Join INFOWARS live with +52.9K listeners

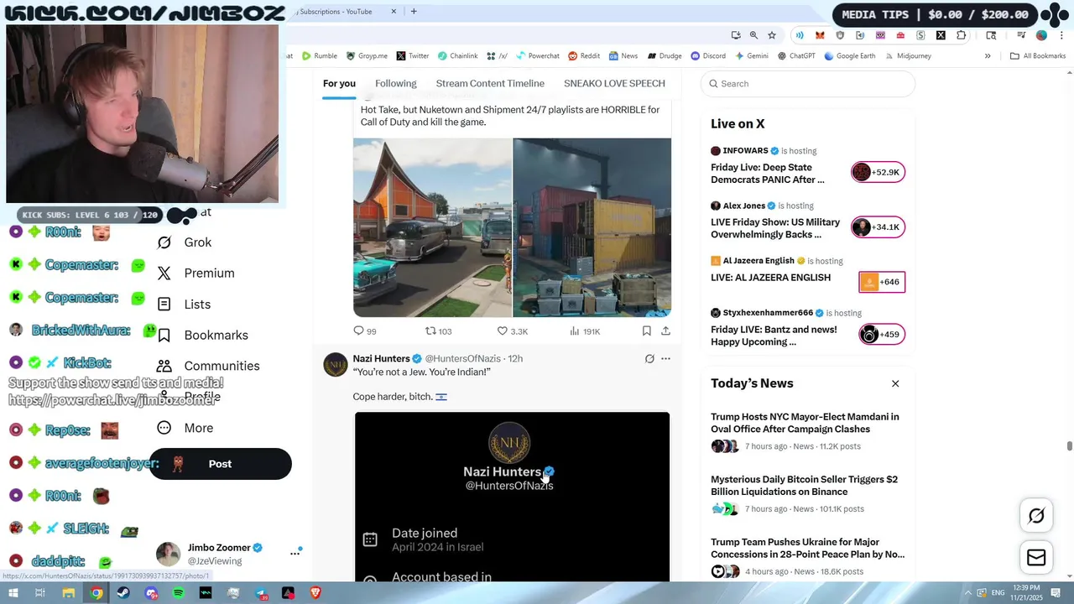click(878, 172)
